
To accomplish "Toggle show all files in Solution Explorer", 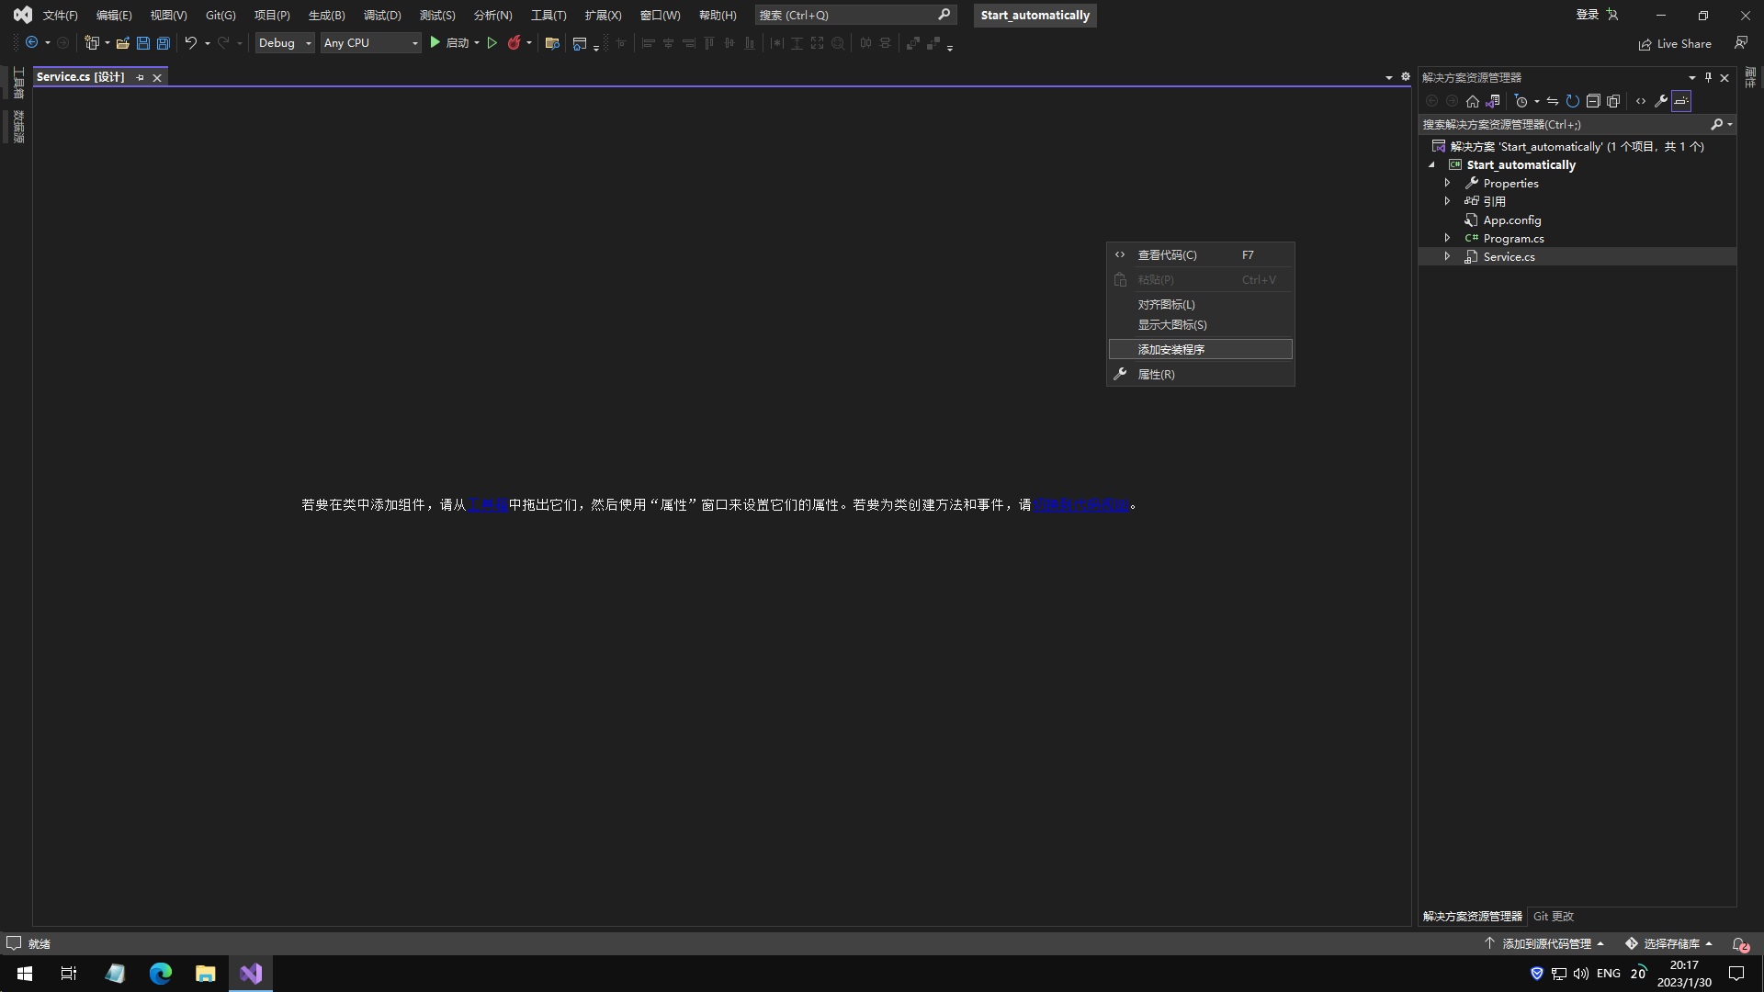I will coord(1613,101).
